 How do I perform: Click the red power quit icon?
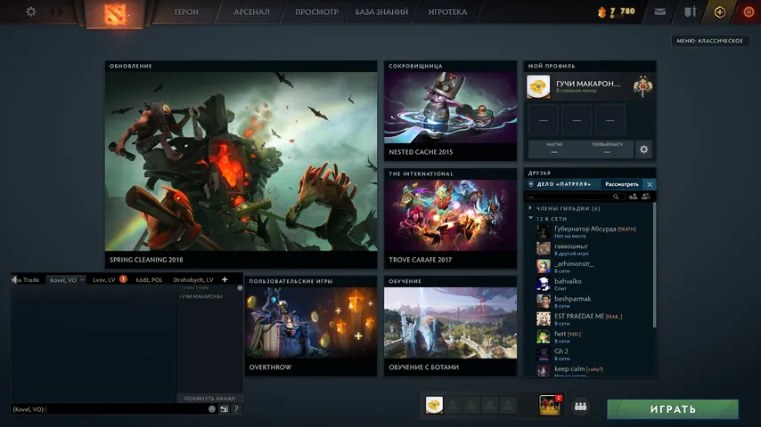(x=749, y=12)
